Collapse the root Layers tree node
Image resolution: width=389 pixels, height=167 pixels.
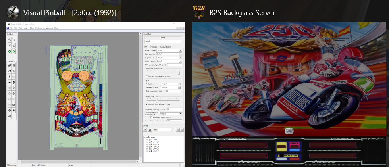click(144, 138)
